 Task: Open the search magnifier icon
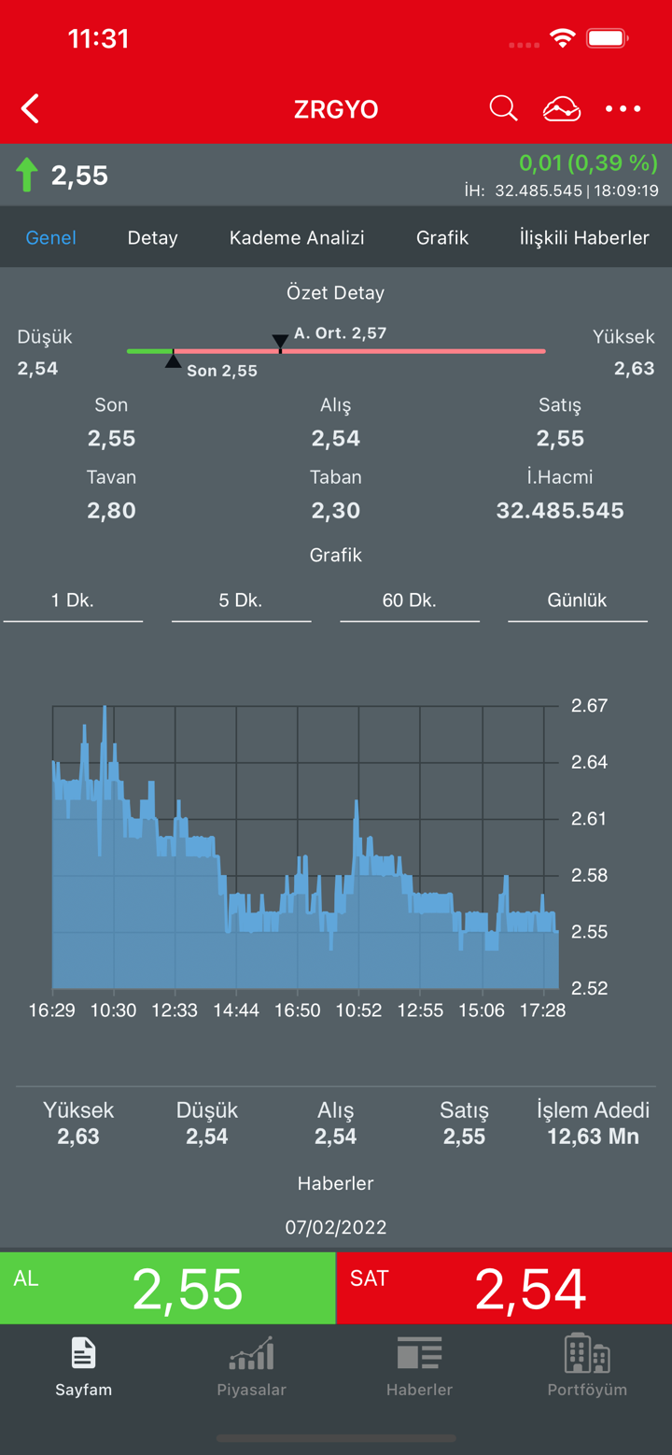(x=503, y=108)
